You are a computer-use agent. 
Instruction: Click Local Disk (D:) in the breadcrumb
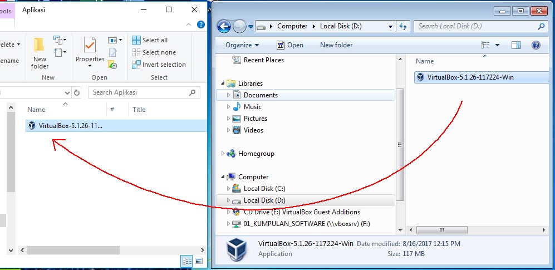click(341, 26)
